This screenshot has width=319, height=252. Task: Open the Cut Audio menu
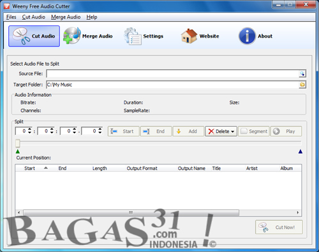(34, 17)
